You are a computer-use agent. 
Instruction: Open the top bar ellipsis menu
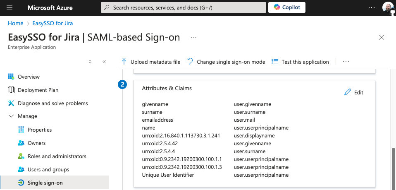click(x=372, y=7)
